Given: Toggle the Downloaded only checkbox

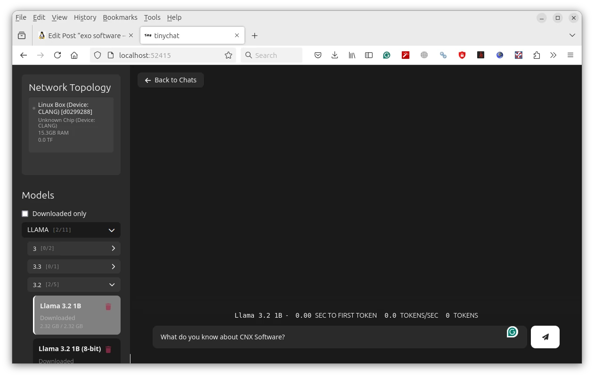Looking at the screenshot, I should point(25,214).
